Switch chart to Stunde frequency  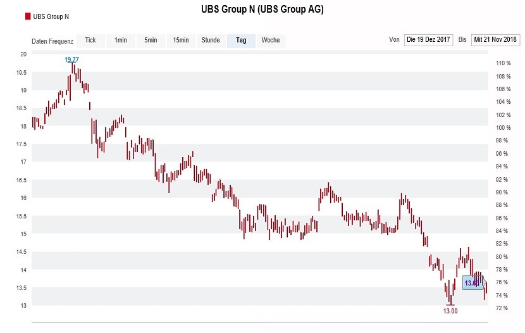click(211, 41)
